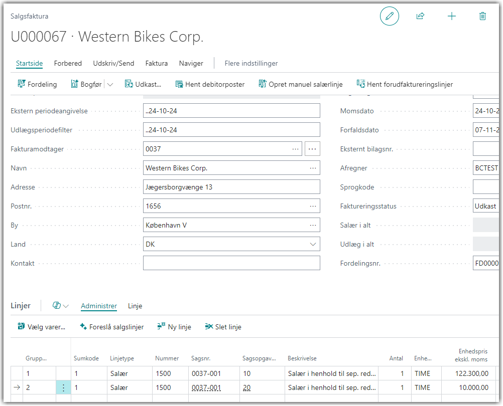Click the Hent debitorposter label
This screenshot has height=406, width=503.
pyautogui.click(x=215, y=85)
